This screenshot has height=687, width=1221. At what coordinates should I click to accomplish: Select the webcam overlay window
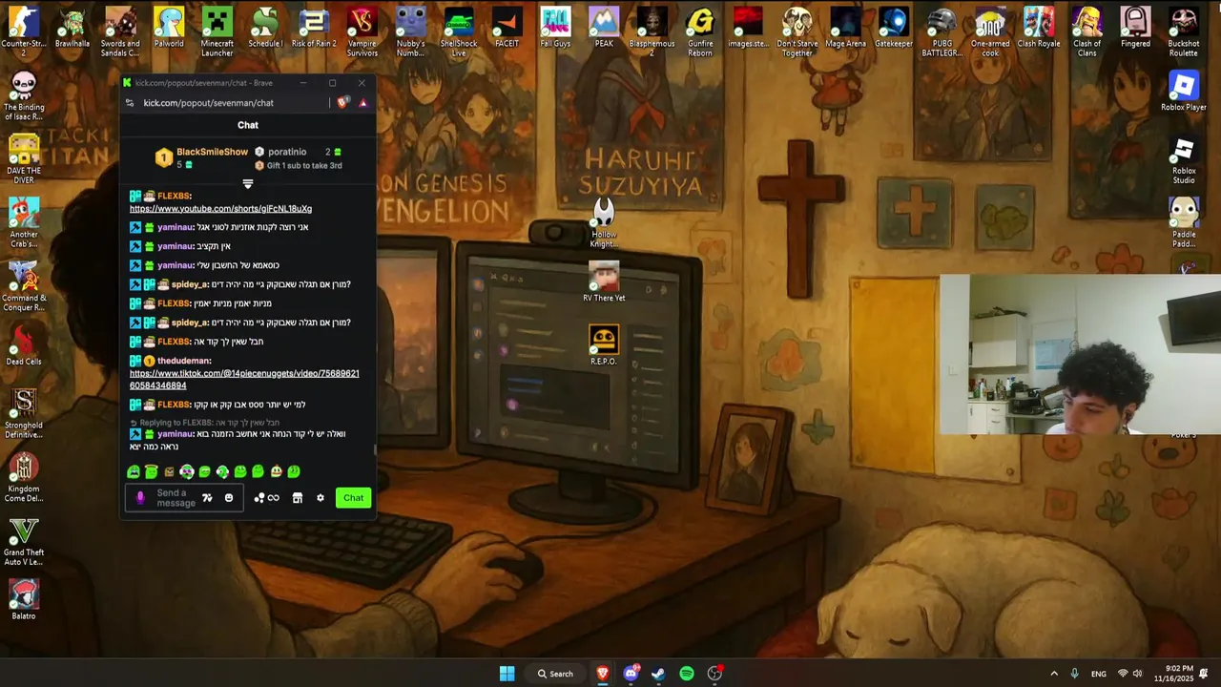point(1080,354)
